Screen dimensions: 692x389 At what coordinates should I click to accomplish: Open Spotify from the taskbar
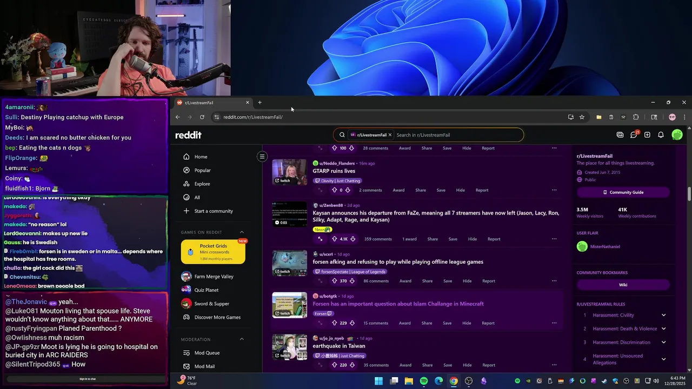pos(424,381)
